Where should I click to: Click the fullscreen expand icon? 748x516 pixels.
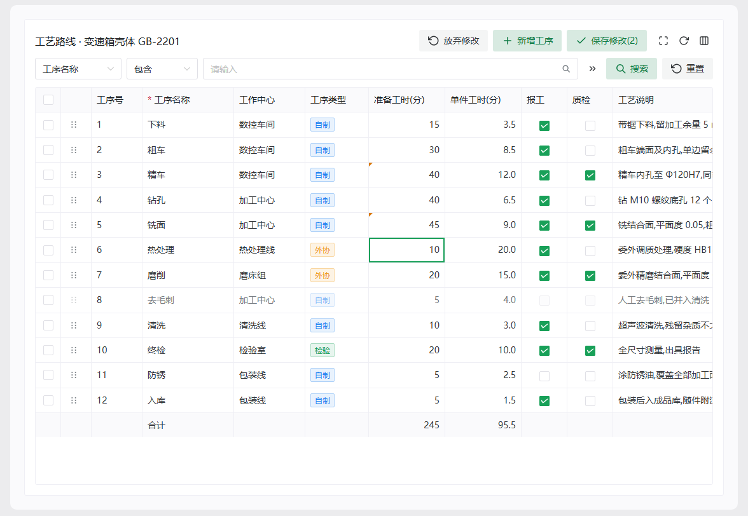tap(663, 41)
